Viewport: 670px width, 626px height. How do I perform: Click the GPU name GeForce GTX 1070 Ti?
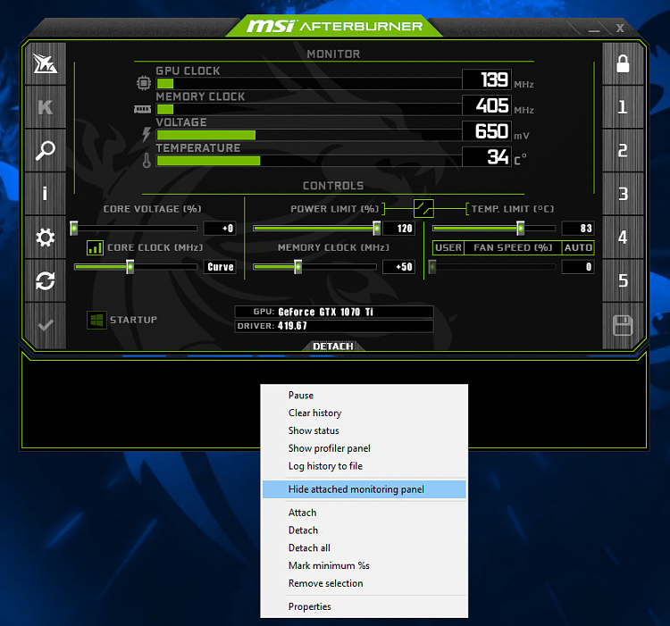pos(325,313)
